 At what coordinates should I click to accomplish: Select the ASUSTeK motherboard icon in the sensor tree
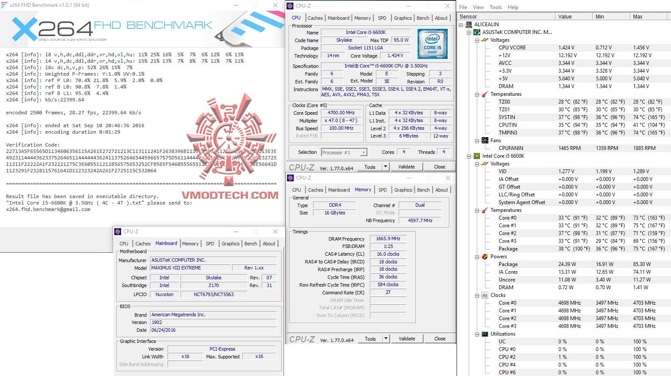477,32
